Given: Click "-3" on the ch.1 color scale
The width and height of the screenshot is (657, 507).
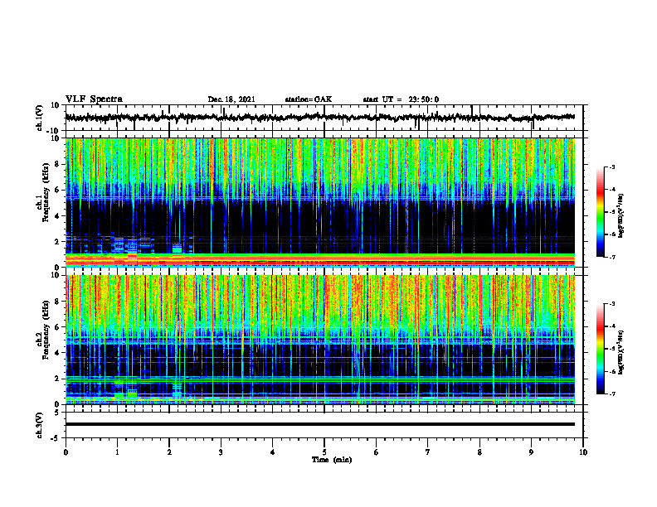Looking at the screenshot, I should click(611, 167).
